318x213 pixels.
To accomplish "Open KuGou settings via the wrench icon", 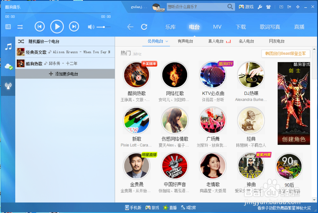I will (x=259, y=6).
